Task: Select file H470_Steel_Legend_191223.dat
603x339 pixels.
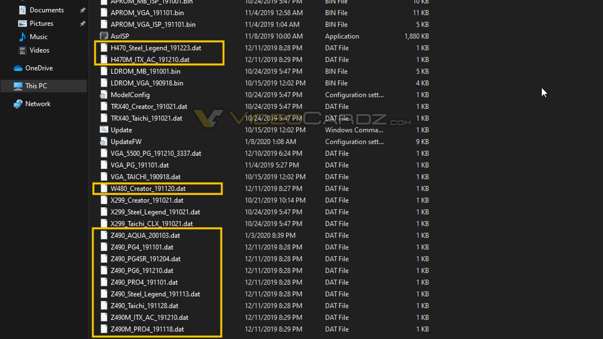Action: point(156,48)
